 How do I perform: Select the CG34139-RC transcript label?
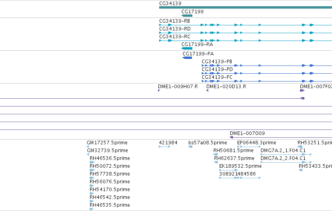(175, 37)
